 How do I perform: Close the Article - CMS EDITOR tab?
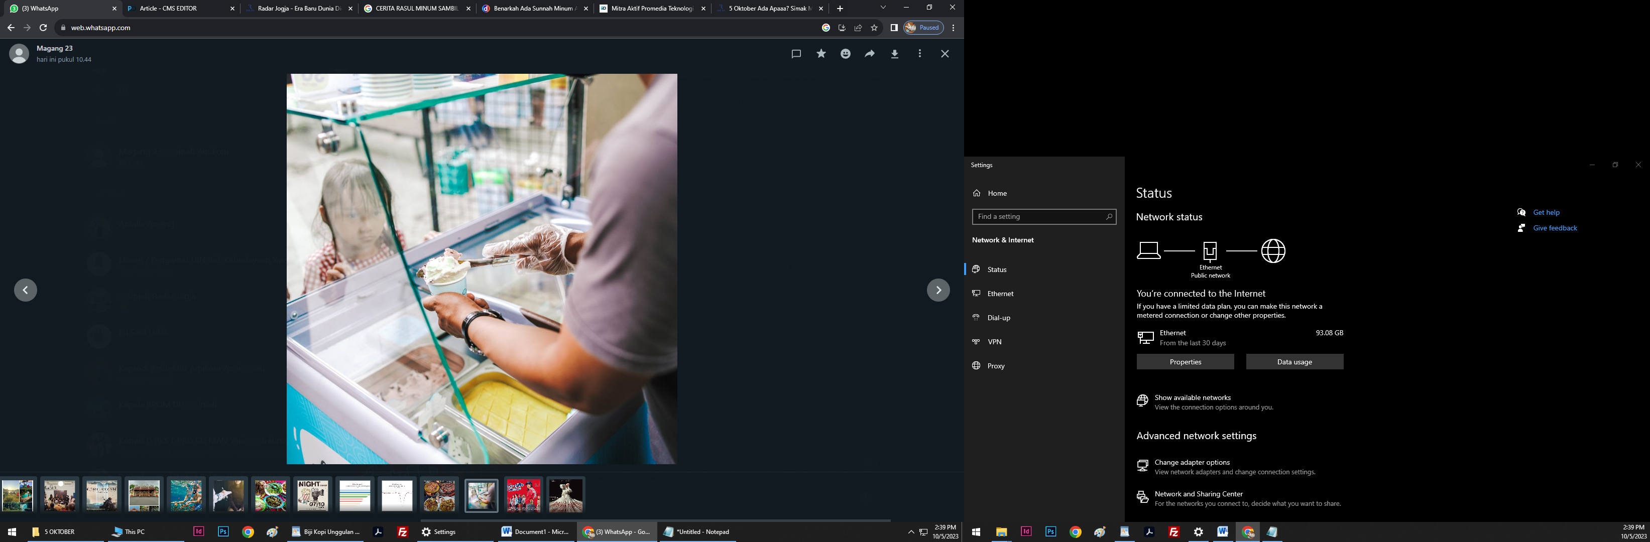coord(232,9)
